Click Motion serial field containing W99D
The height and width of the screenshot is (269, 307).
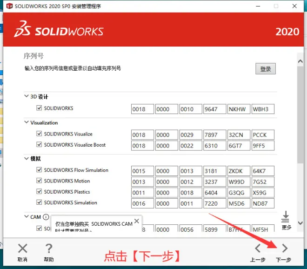(x=239, y=182)
